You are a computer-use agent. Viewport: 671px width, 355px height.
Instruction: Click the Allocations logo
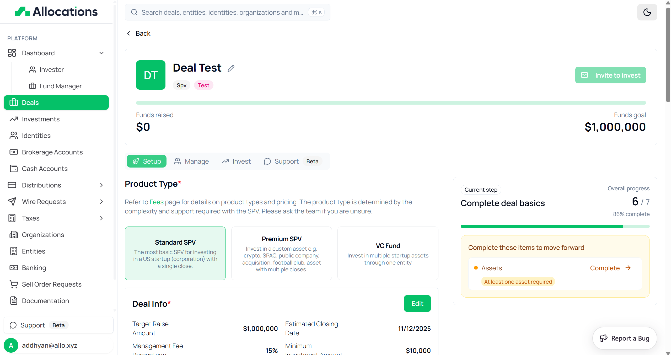[x=56, y=12]
